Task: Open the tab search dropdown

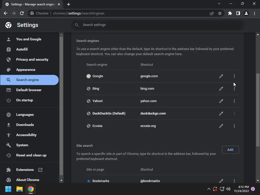Action: 219,4
